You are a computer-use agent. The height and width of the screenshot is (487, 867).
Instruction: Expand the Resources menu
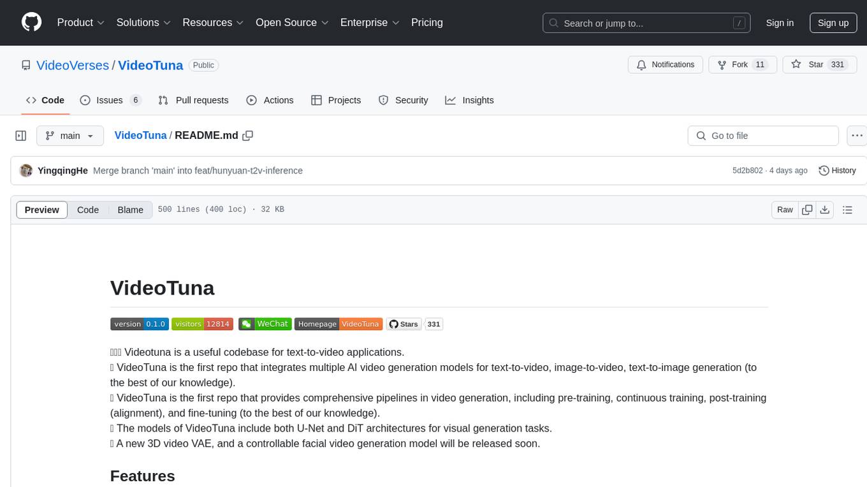click(x=214, y=22)
